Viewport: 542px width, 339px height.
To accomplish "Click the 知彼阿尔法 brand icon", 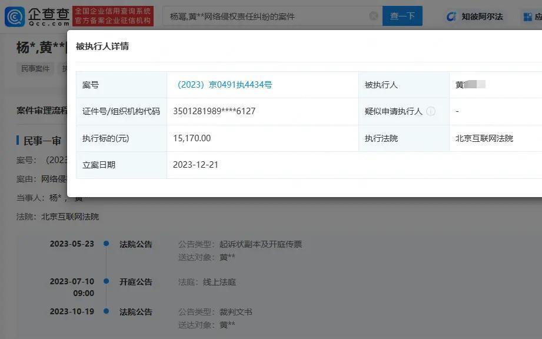I will click(451, 16).
